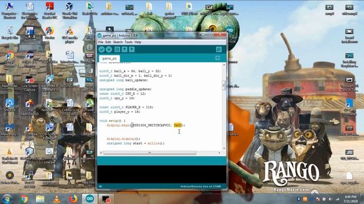Open the Tools menu
This screenshot has width=364, height=204.
tap(129, 42)
